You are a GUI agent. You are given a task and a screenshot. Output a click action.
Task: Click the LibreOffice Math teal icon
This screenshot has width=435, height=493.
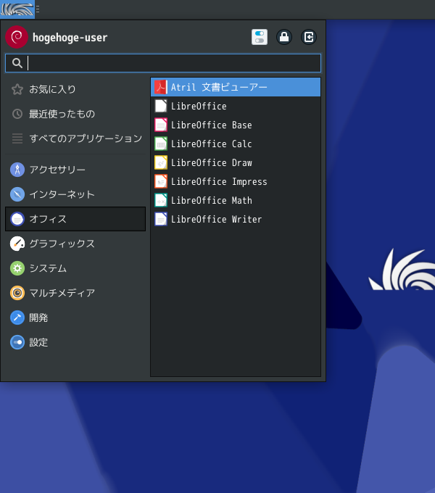[161, 200]
